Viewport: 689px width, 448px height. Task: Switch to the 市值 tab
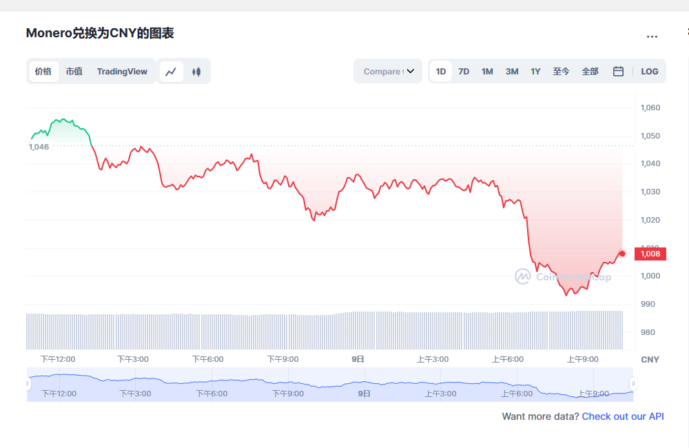74,71
